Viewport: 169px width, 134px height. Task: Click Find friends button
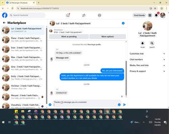(x=139, y=15)
